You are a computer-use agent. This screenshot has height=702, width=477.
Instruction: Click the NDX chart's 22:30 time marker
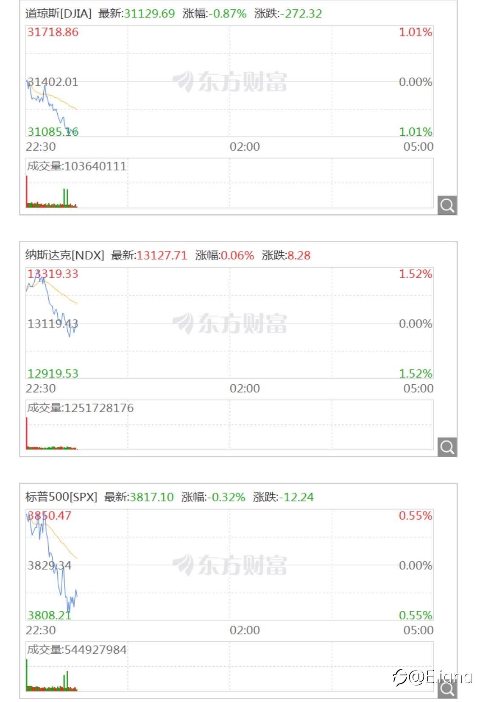(41, 389)
